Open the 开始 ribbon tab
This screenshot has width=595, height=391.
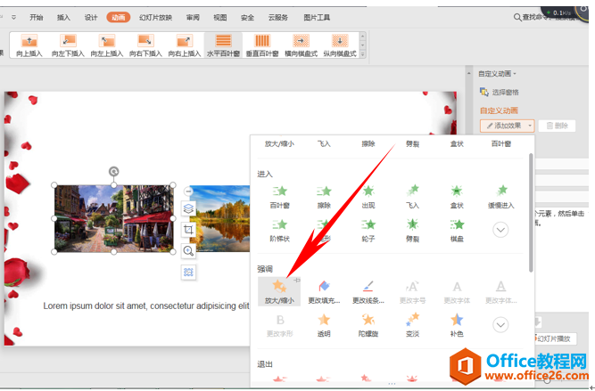coord(37,18)
